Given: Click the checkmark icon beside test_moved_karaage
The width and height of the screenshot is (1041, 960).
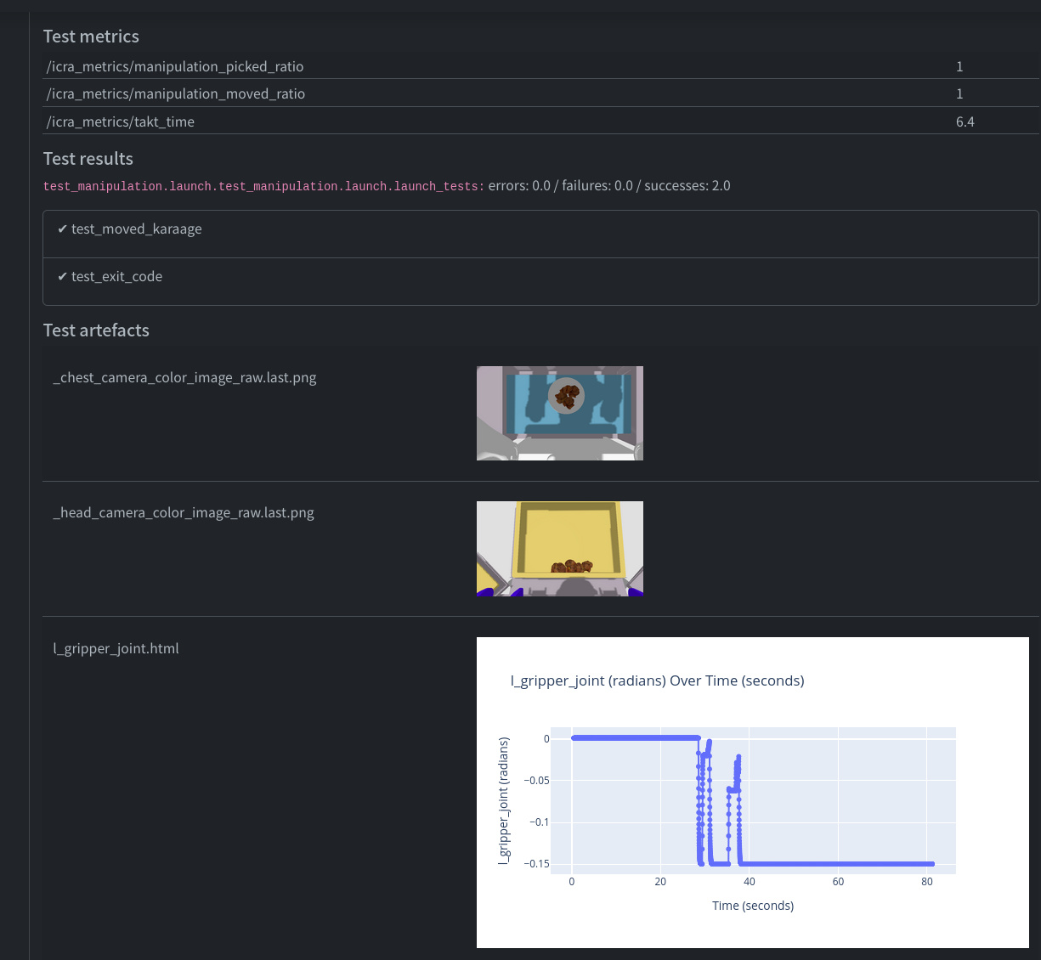Looking at the screenshot, I should click(x=62, y=229).
